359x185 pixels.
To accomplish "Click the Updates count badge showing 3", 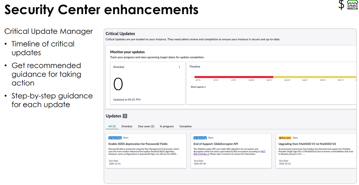I will [x=125, y=116].
